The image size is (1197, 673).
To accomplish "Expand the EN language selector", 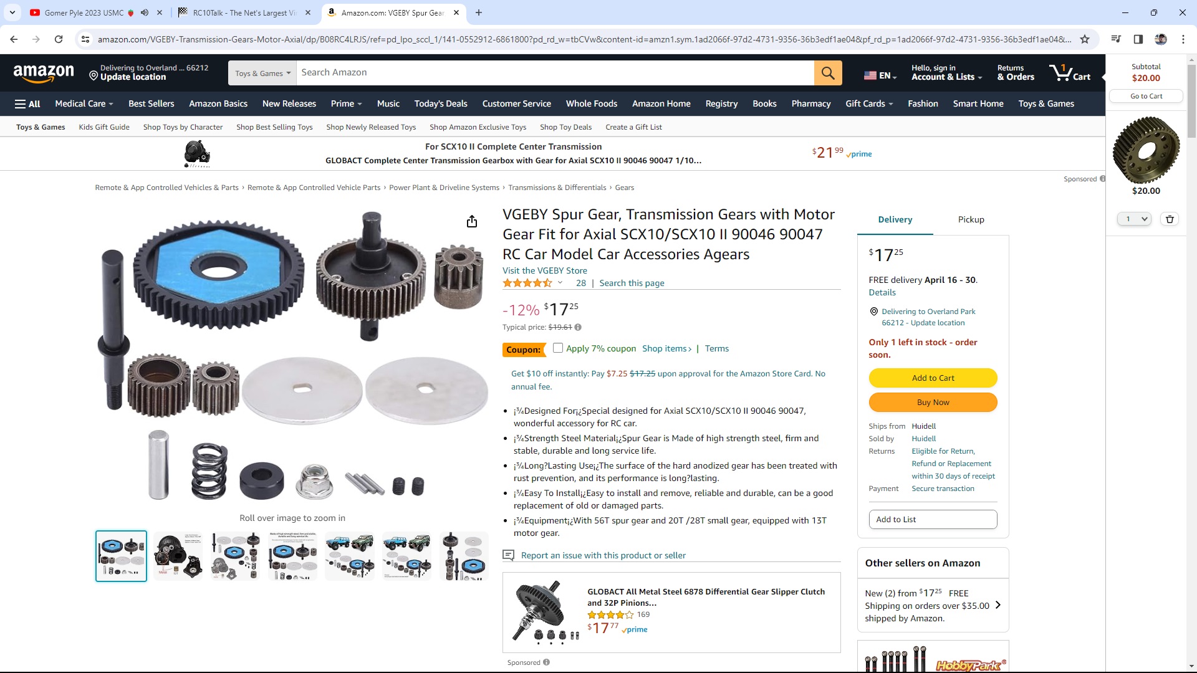I will pos(880,75).
